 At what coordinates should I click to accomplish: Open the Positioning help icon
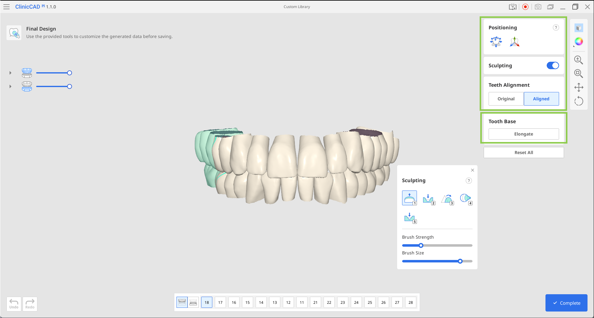click(556, 27)
